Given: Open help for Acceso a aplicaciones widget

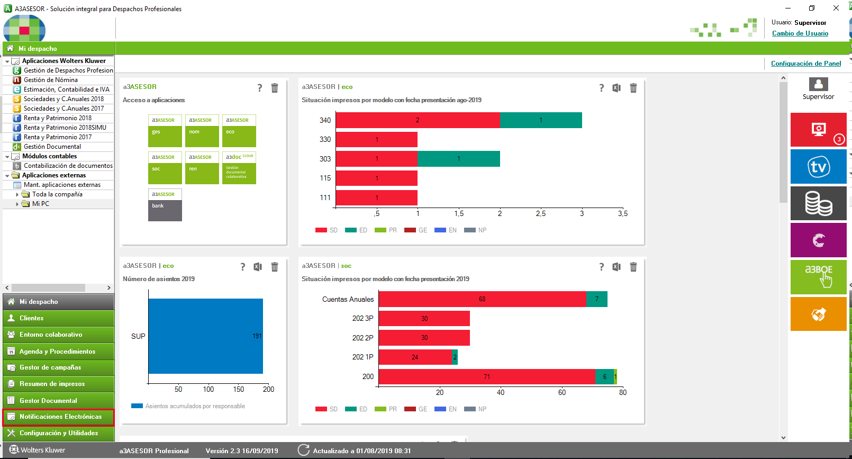Looking at the screenshot, I should coord(260,88).
